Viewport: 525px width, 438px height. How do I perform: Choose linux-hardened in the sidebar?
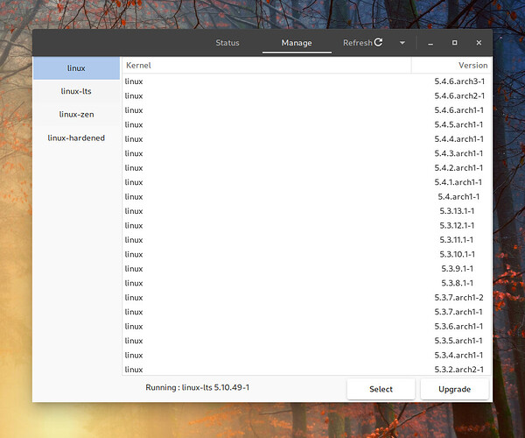click(x=76, y=138)
